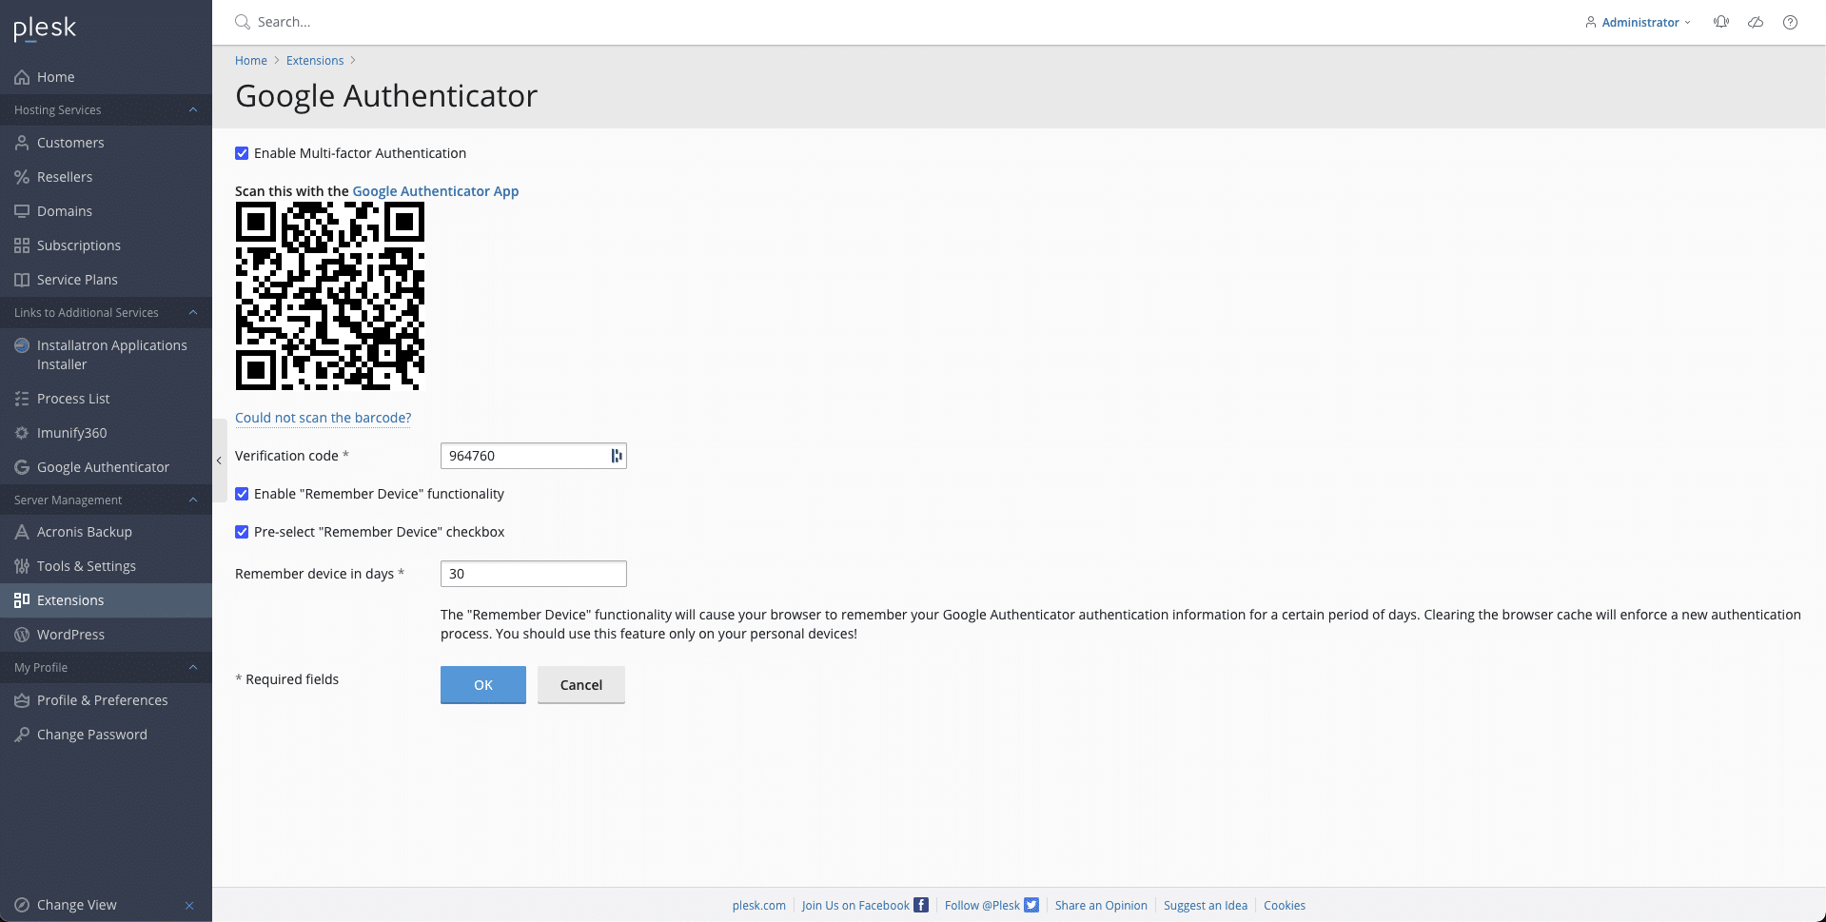The width and height of the screenshot is (1826, 922).
Task: Collapse the My Profile section
Action: 193,668
